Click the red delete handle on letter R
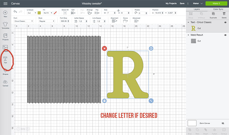This screenshot has width=229, height=135. [105, 49]
